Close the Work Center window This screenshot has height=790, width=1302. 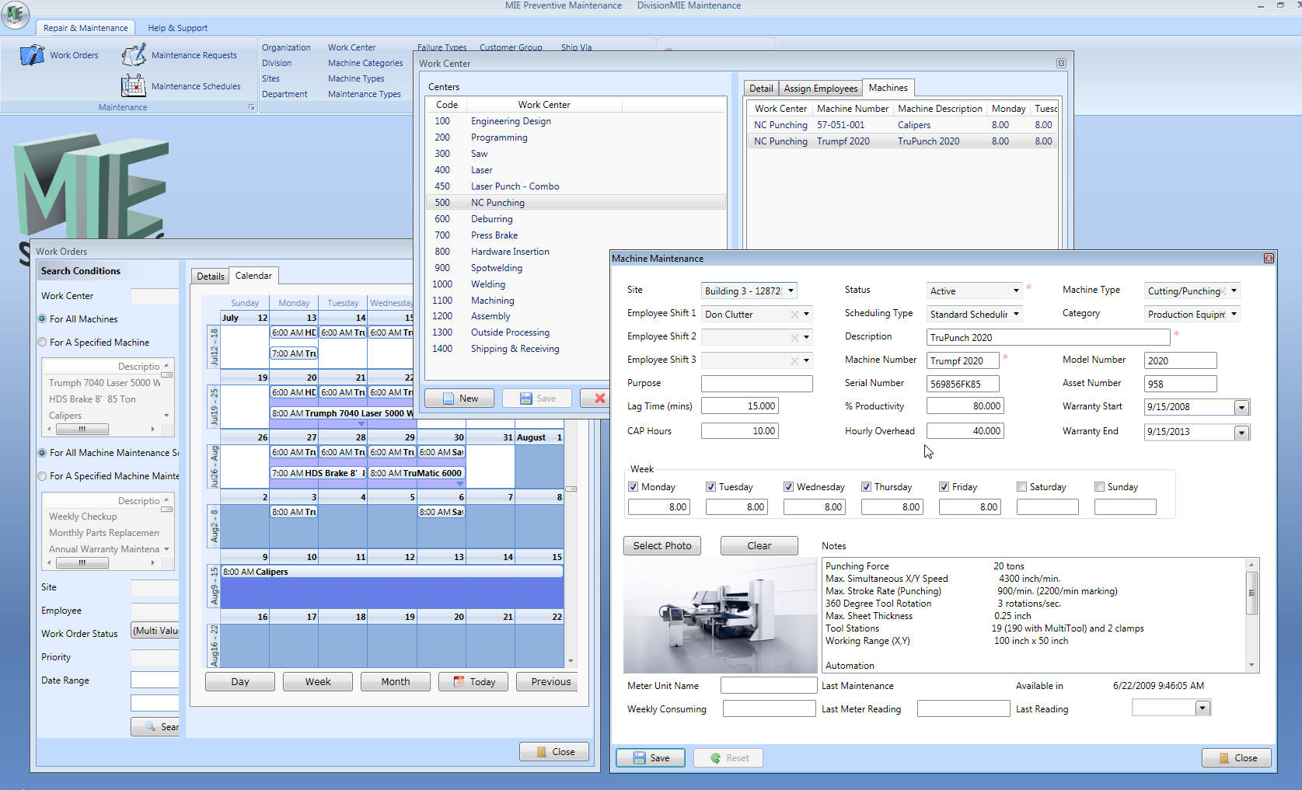pos(1061,64)
